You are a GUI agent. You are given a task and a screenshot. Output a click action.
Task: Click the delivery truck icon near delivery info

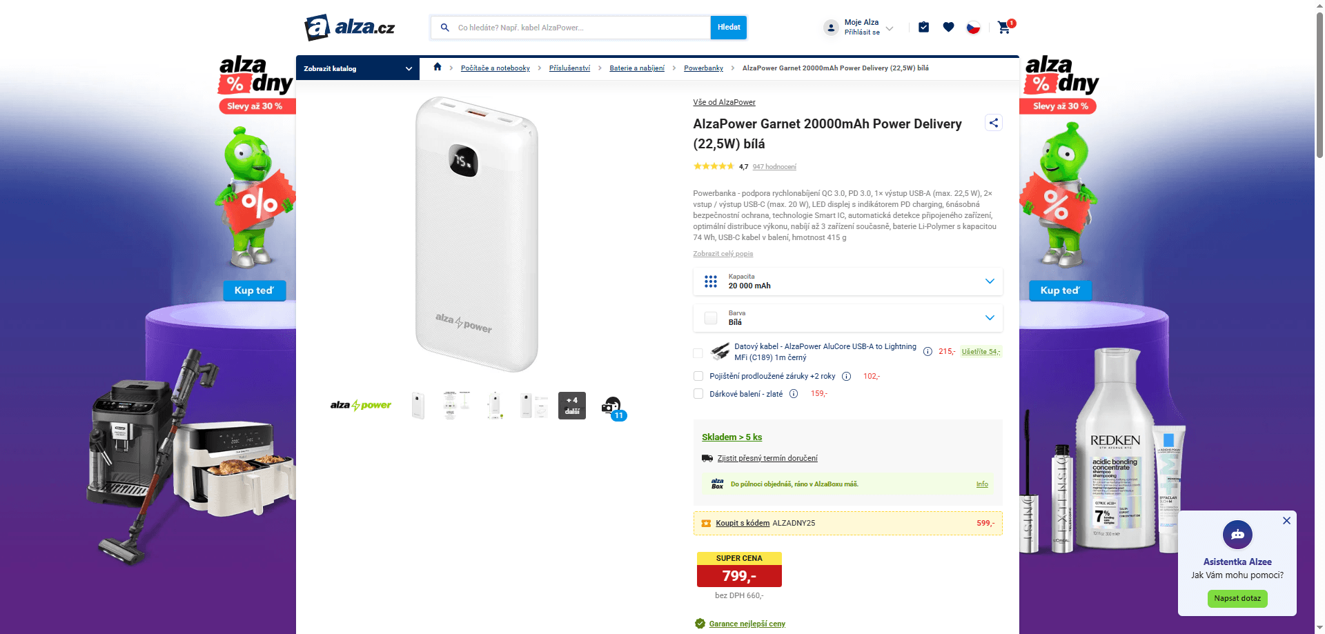pyautogui.click(x=707, y=457)
